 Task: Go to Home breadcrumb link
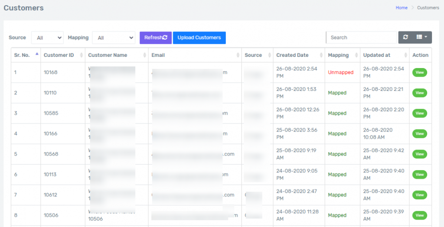pos(402,8)
